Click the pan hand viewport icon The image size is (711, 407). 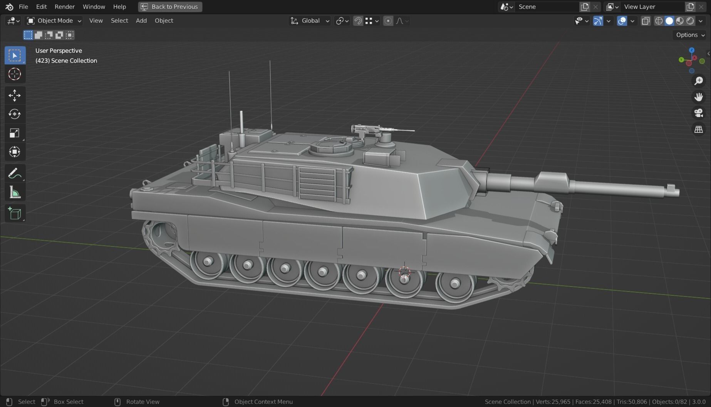[x=699, y=97]
